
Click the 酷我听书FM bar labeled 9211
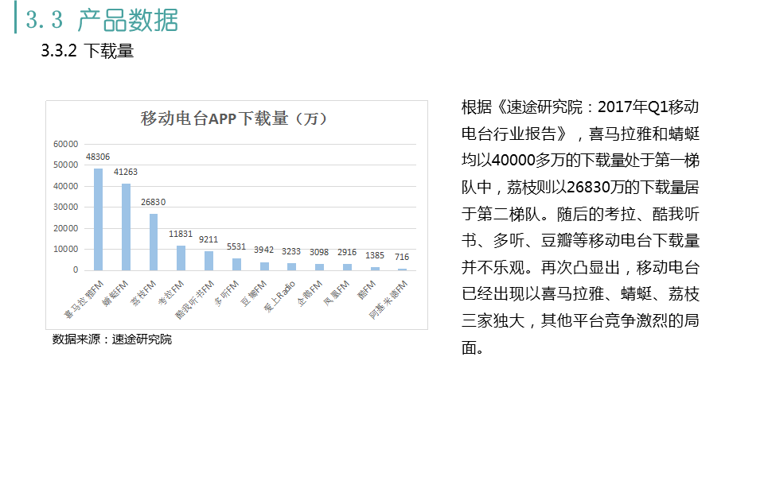click(x=209, y=261)
